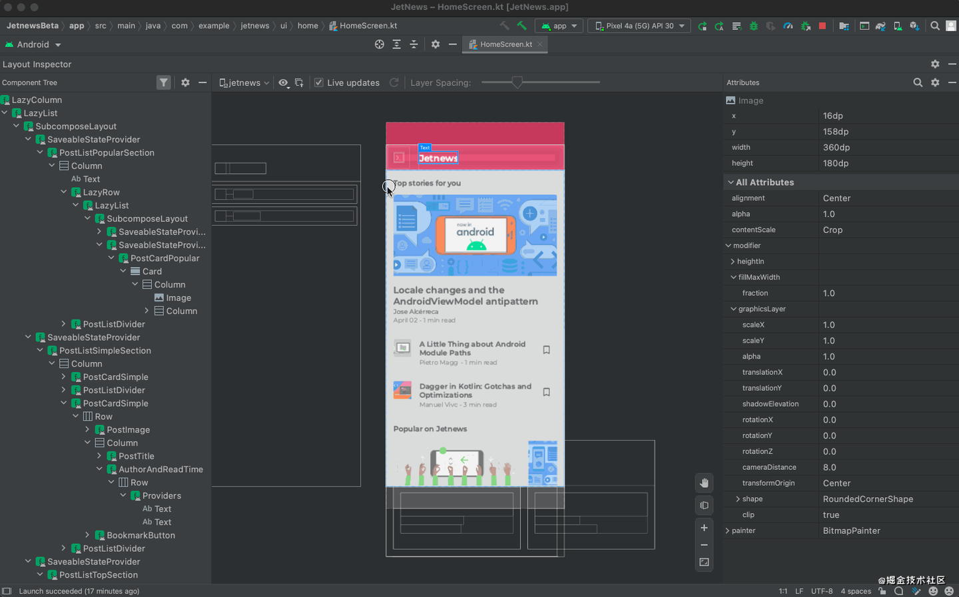Open the Pixel 4a device dropdown
The image size is (959, 597).
638,26
